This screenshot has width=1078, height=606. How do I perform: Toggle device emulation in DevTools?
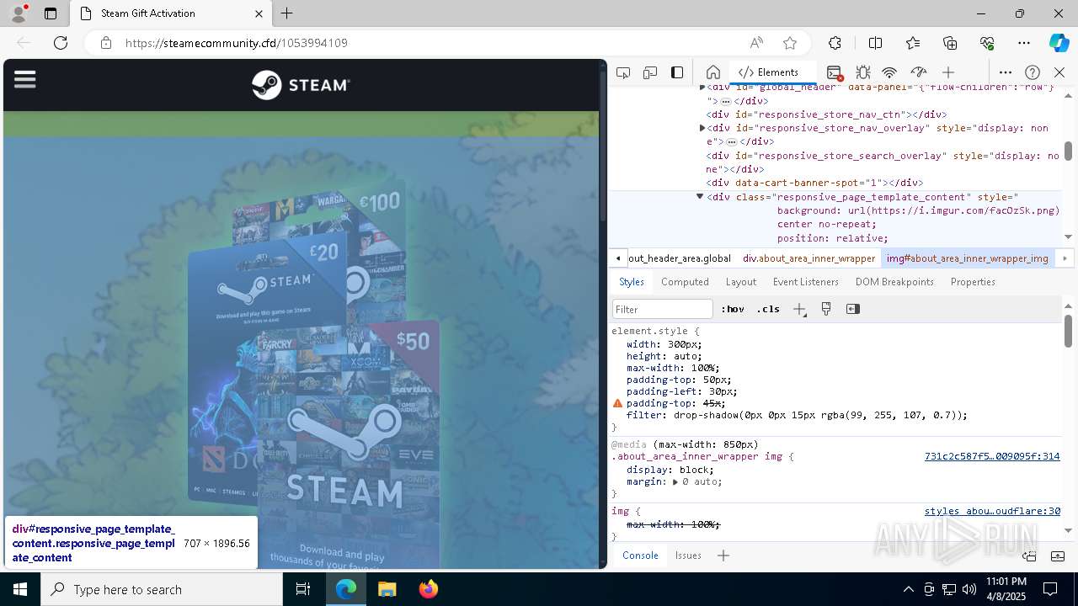pyautogui.click(x=650, y=72)
